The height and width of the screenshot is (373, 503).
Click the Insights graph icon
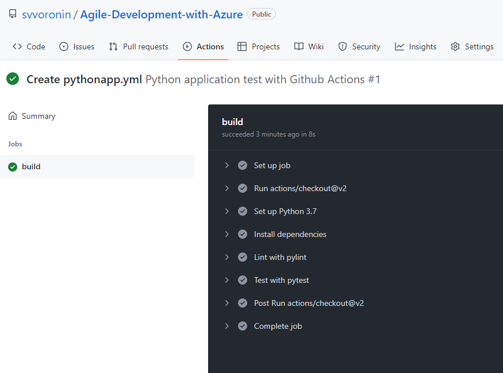[x=400, y=46]
